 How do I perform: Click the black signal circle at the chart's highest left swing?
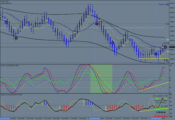tap(7, 22)
